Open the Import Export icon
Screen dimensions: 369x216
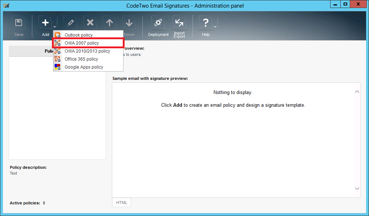click(179, 23)
